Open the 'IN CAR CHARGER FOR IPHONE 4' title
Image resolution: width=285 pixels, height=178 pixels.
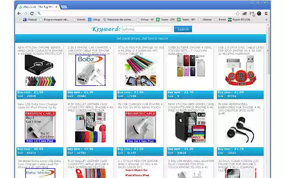(140, 106)
